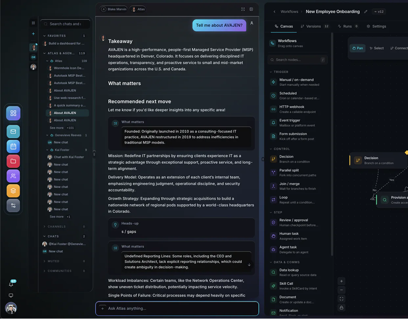Screen dimensions: 408x319
Task: Select the Human task step node
Action: click(298, 236)
